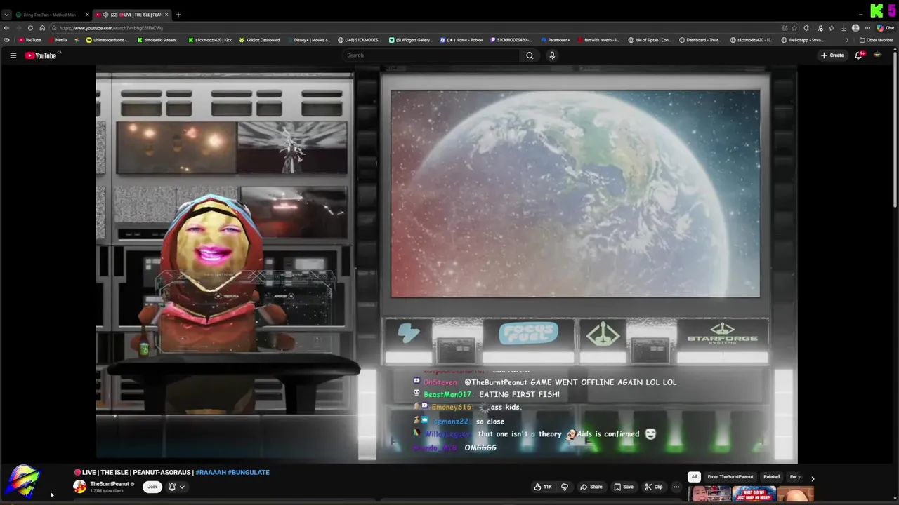This screenshot has height=505, width=899.
Task: Open KickBot Dashboard bookmark
Action: tap(259, 40)
